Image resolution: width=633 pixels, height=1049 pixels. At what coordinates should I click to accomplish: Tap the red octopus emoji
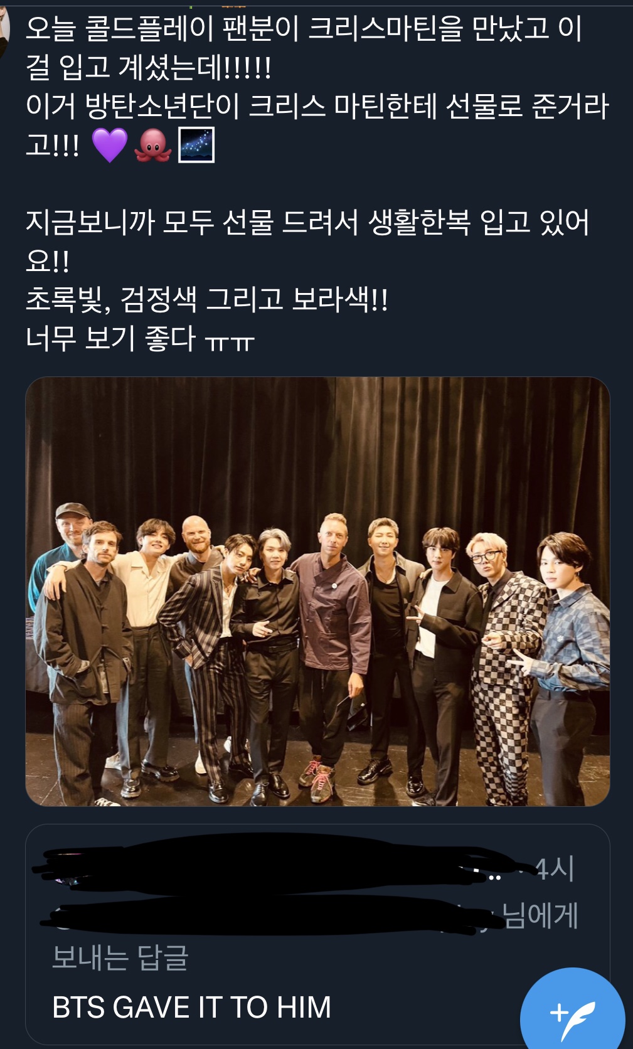[152, 145]
